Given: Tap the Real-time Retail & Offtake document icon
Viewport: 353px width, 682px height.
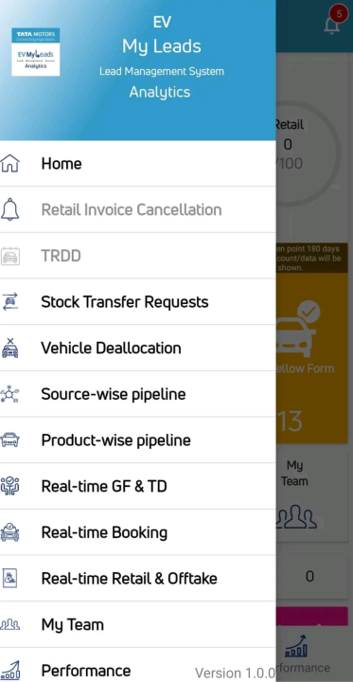Looking at the screenshot, I should (x=10, y=579).
